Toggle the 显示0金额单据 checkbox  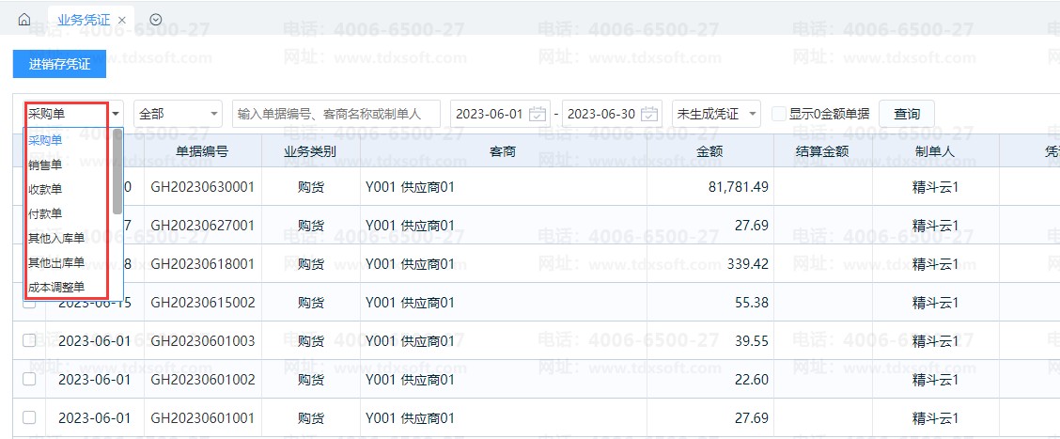tap(779, 114)
